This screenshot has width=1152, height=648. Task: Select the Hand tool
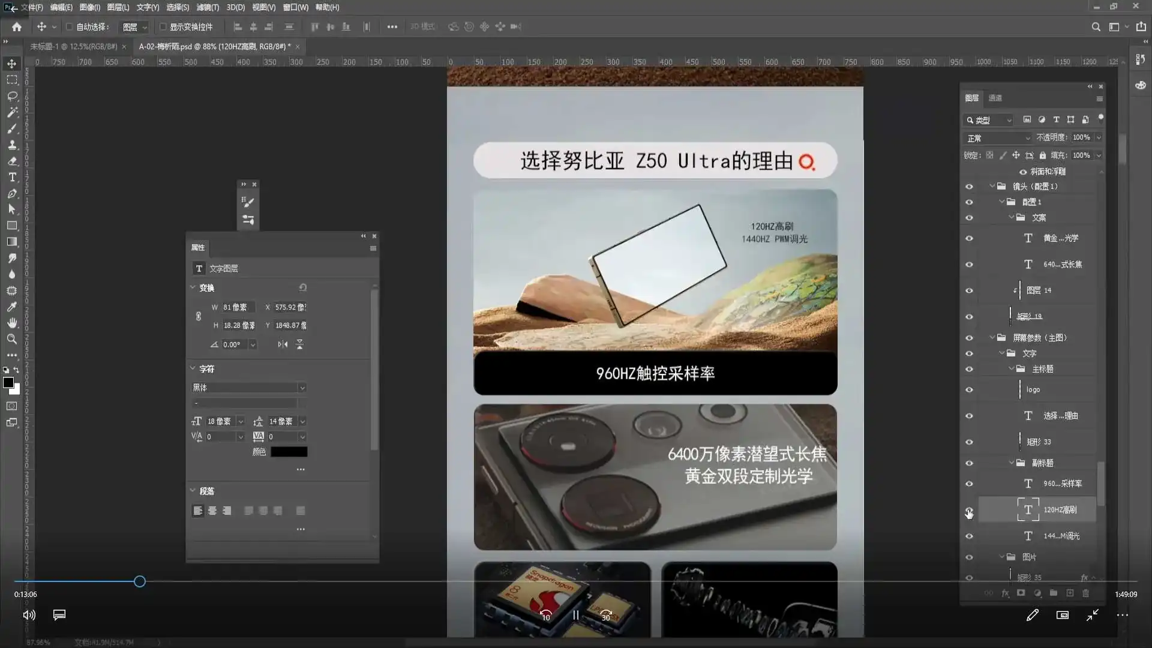pyautogui.click(x=12, y=323)
